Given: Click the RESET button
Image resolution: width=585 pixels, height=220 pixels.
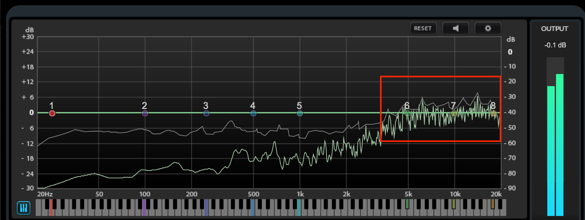Looking at the screenshot, I should pyautogui.click(x=423, y=28).
